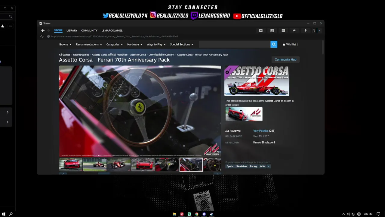385x217 pixels.
Task: Click the Assetto Corsa base game thumbnail
Action: point(244,114)
